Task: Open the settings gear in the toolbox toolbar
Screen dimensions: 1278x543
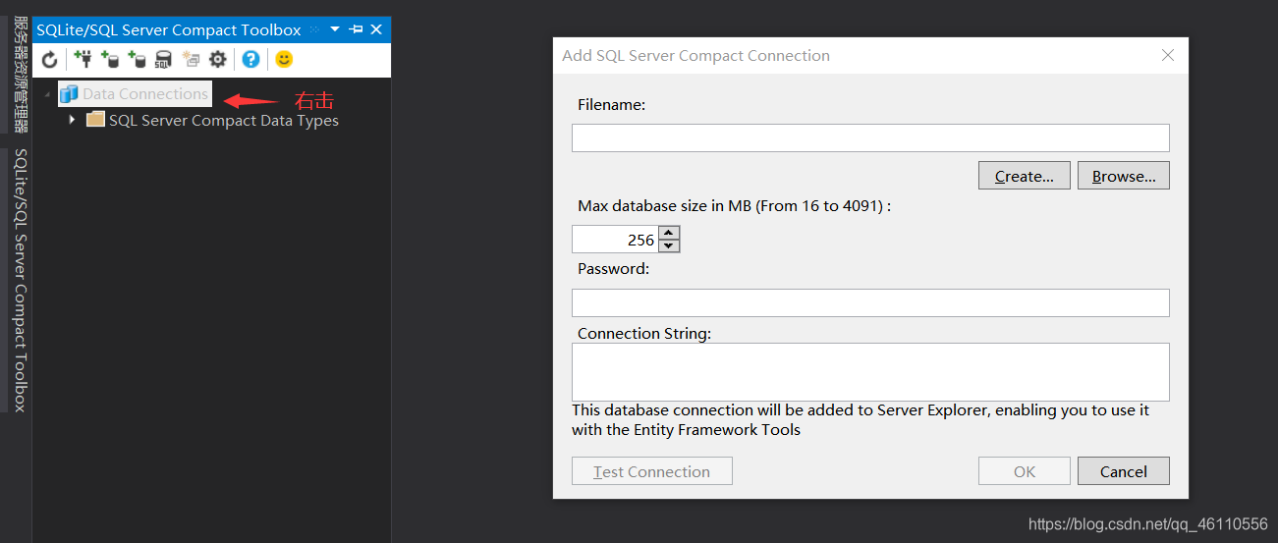Action: pos(218,60)
